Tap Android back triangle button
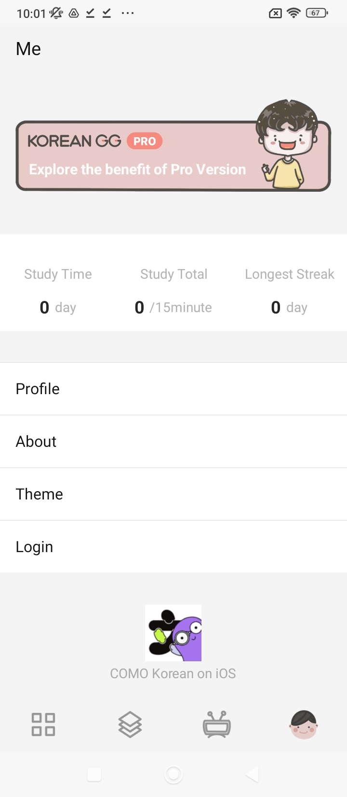 [x=252, y=774]
